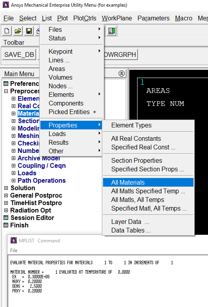Choose Lines ... in List menu

point(72,60)
